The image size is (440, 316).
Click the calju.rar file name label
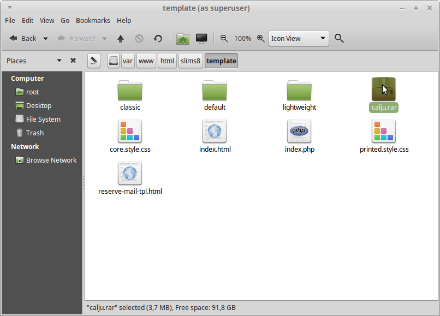(384, 108)
